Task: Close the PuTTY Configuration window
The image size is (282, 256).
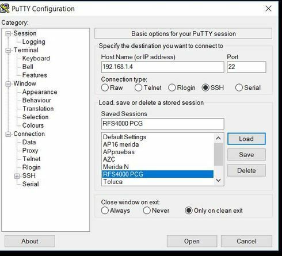Action: click(x=268, y=9)
